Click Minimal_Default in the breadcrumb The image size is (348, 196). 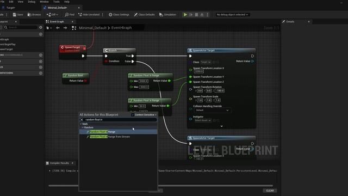93,28
